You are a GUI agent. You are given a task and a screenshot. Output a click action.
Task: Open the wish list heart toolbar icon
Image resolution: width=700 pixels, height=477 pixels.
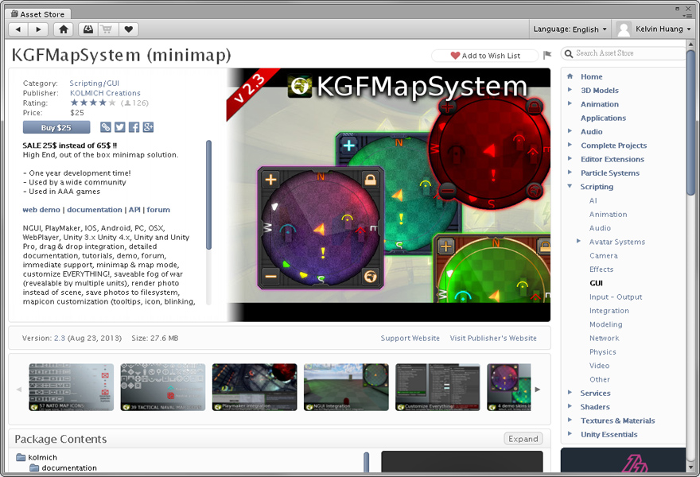(x=129, y=29)
